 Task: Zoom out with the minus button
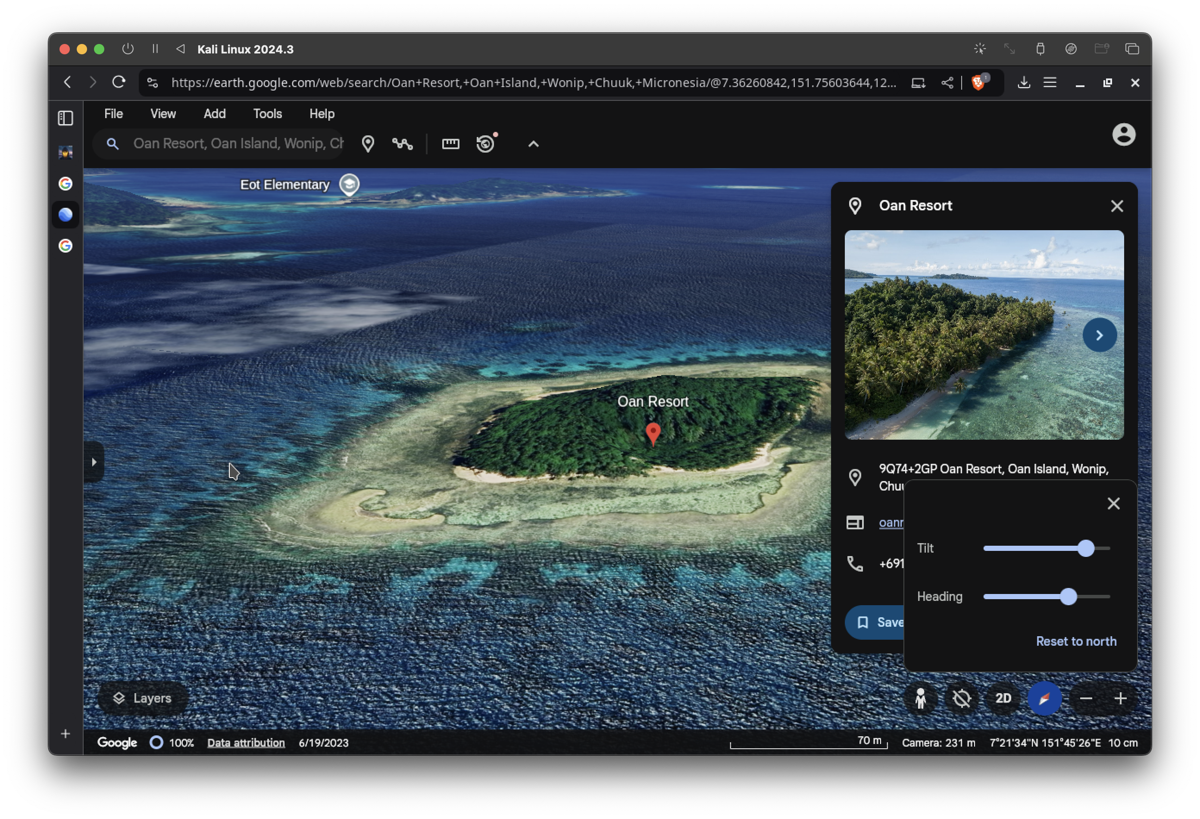[1086, 699]
